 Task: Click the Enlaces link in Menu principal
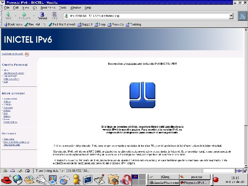click(7, 111)
